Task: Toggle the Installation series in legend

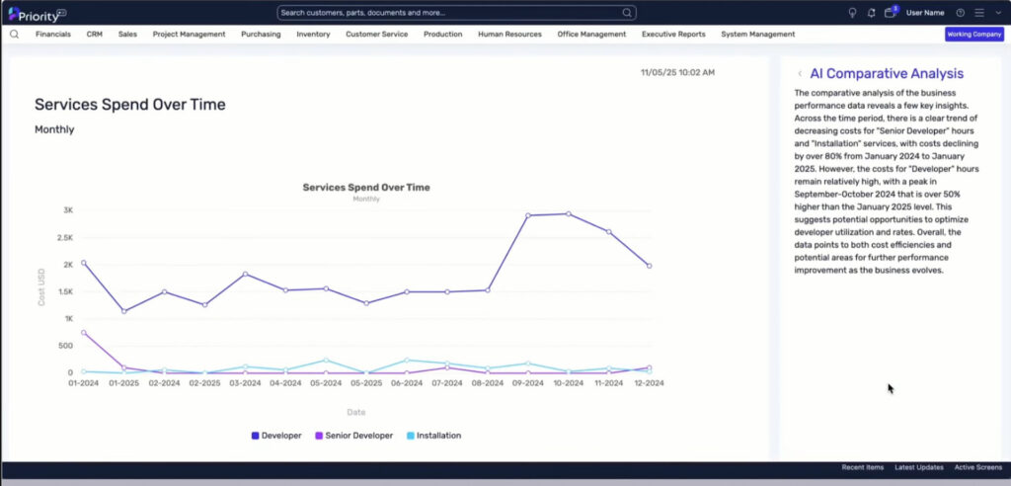Action: (434, 436)
